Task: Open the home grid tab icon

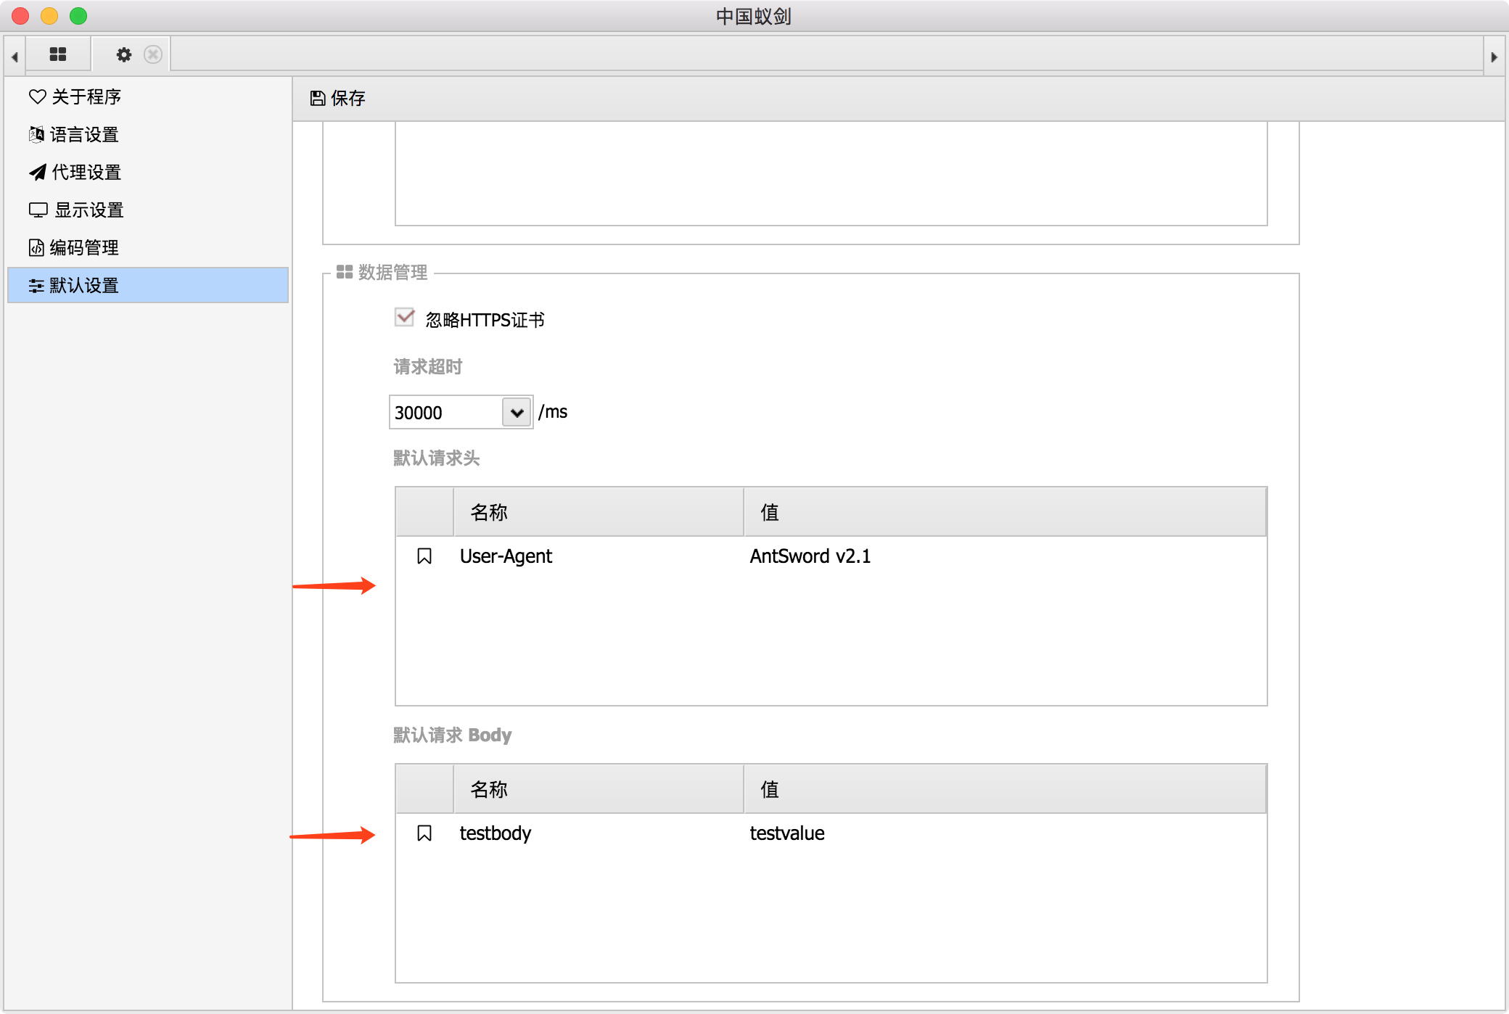Action: pyautogui.click(x=58, y=54)
